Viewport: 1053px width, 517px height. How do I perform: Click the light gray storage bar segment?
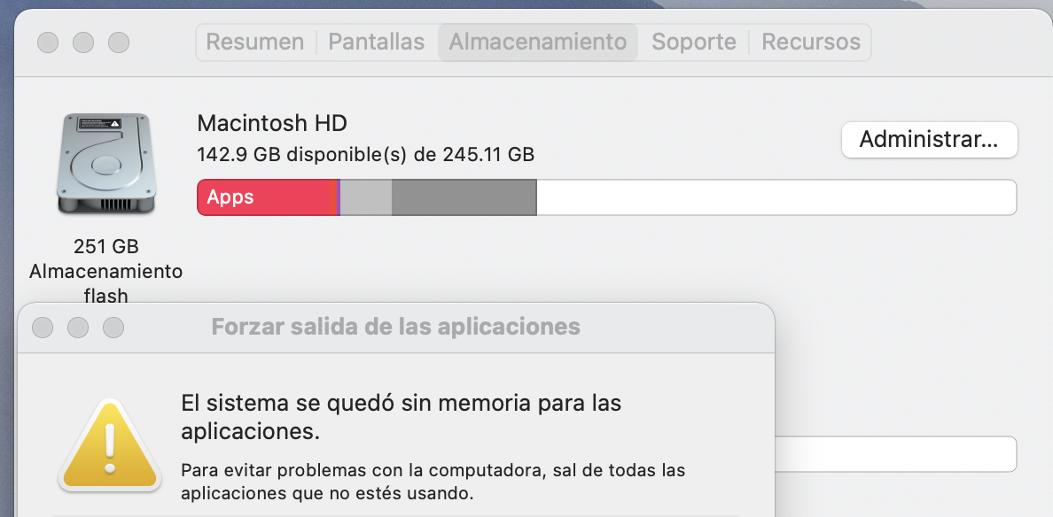[x=365, y=197]
